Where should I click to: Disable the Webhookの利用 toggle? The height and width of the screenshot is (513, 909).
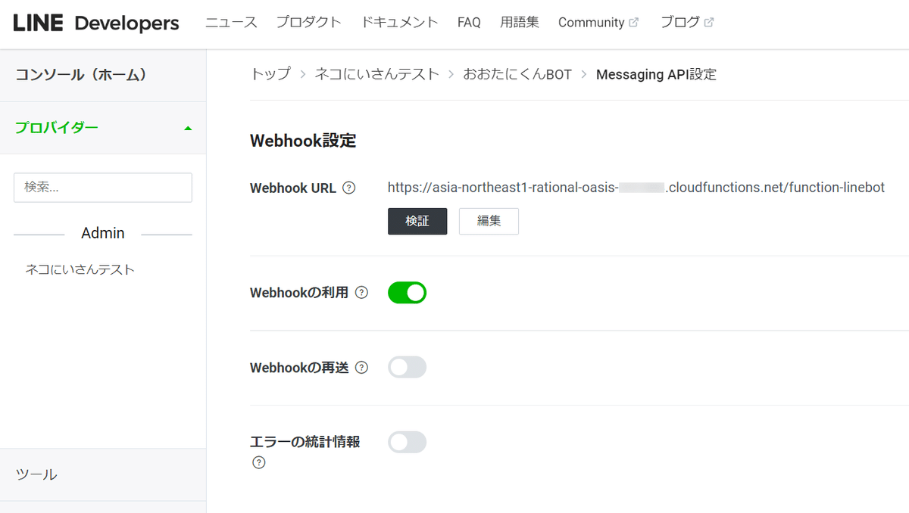point(408,293)
